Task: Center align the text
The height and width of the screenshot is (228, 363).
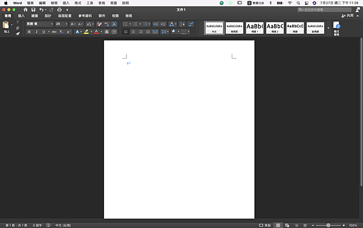Action: (x=133, y=31)
